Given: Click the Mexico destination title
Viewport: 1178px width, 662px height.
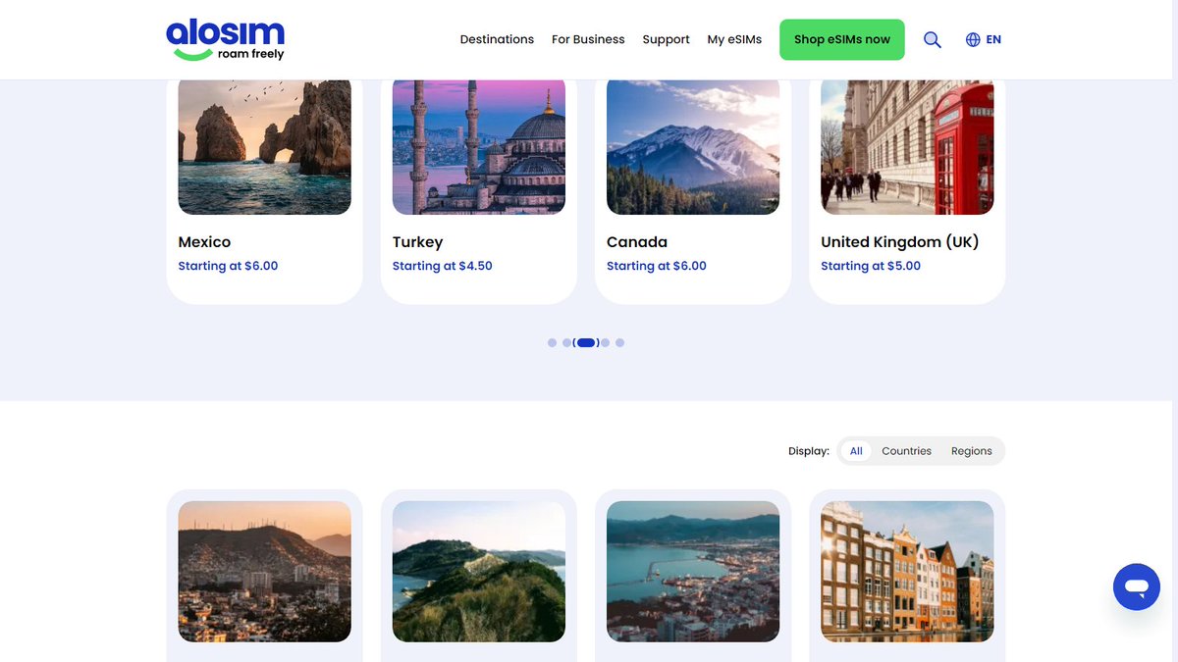Looking at the screenshot, I should pos(204,242).
